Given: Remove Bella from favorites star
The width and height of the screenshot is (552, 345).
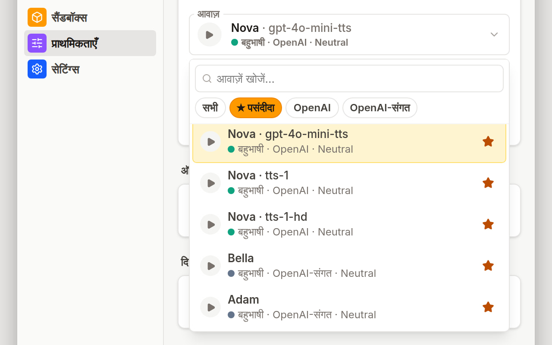Looking at the screenshot, I should point(488,266).
